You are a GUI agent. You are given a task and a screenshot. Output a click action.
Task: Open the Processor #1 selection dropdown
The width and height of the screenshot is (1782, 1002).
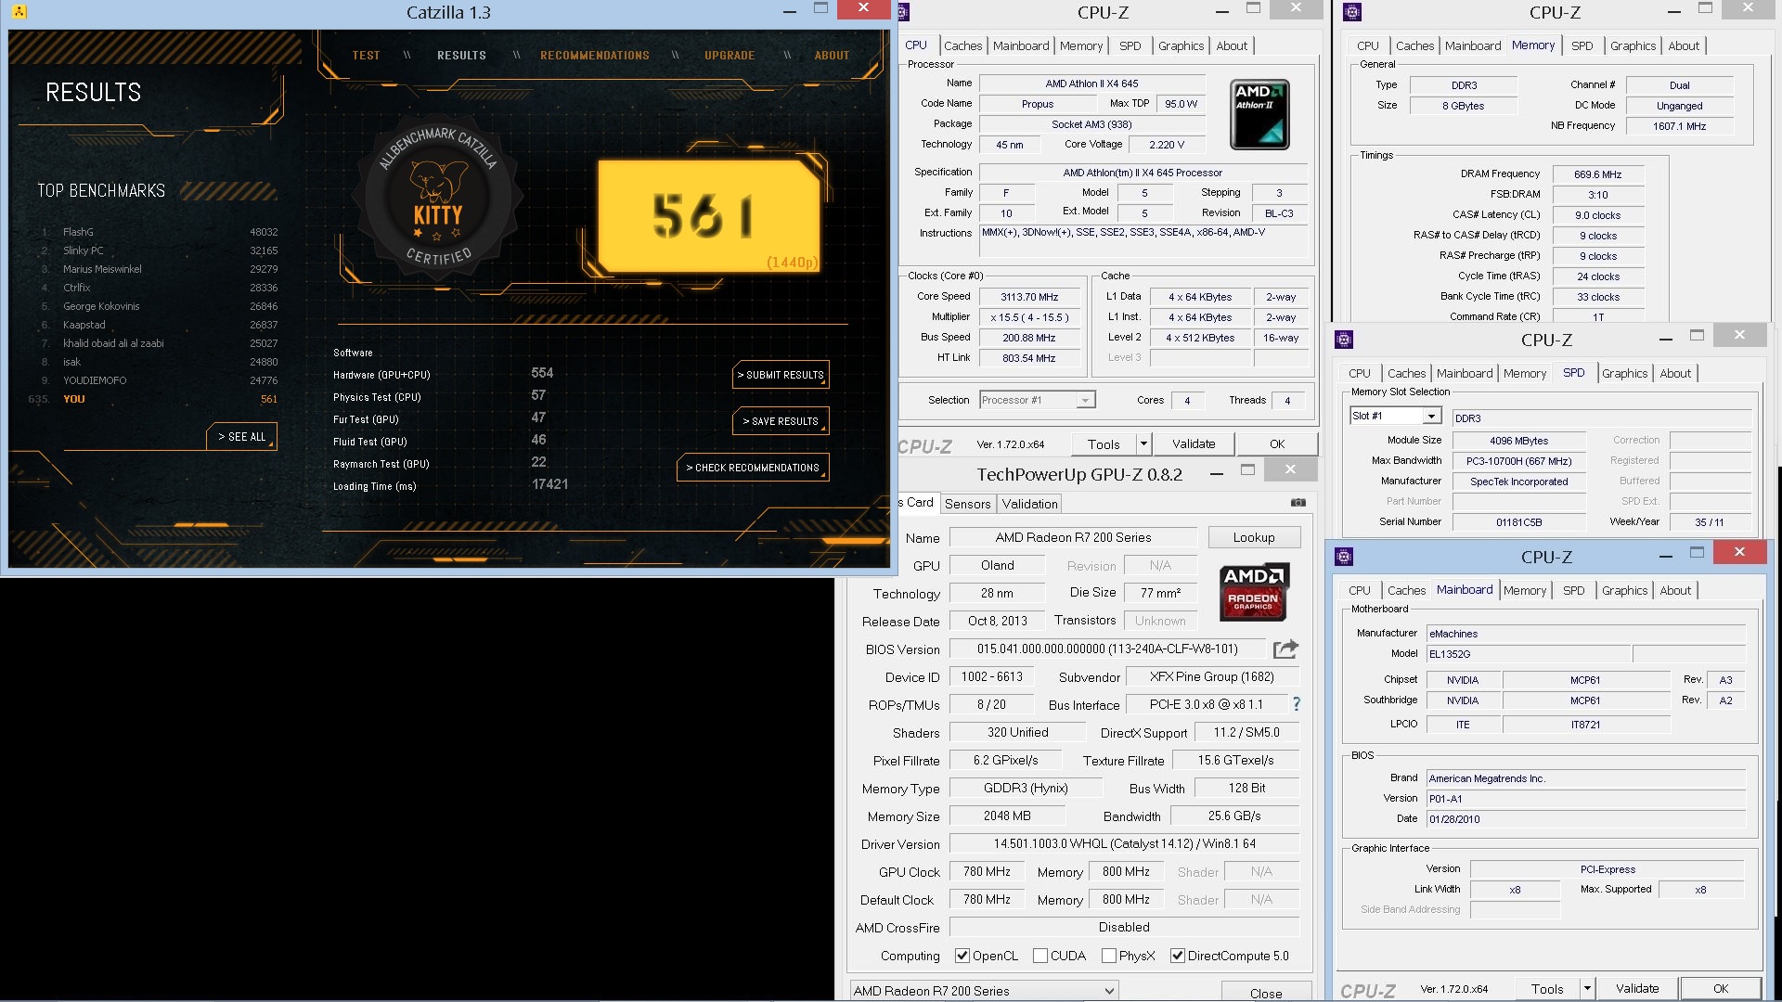pos(1085,400)
